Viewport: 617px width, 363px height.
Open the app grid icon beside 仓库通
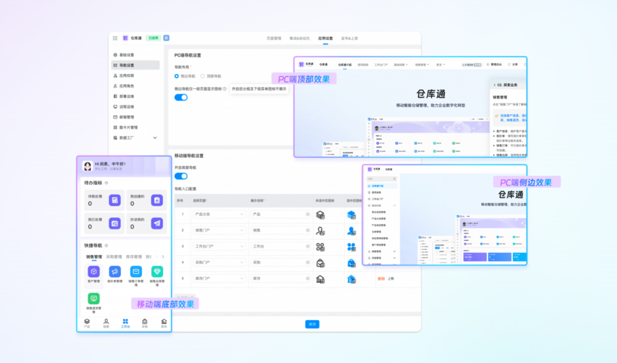[x=115, y=38]
